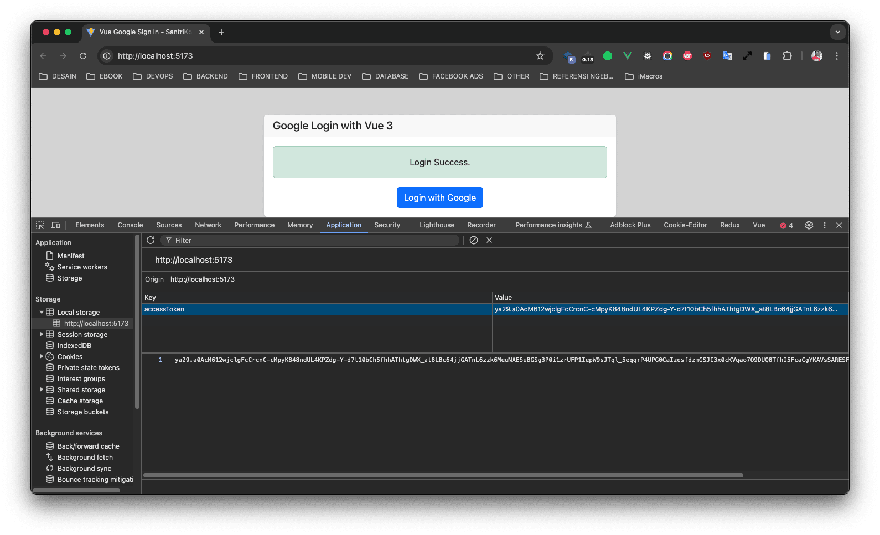Select Background sync item
Viewport: 880px width, 535px height.
point(84,468)
